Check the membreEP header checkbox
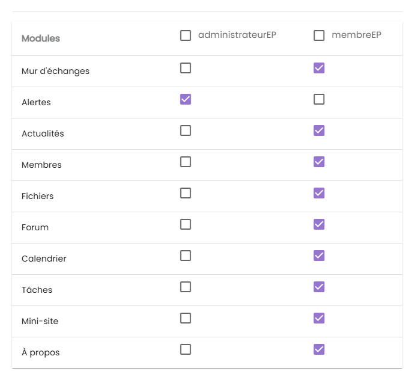Image resolution: width=409 pixels, height=371 pixels. point(319,35)
